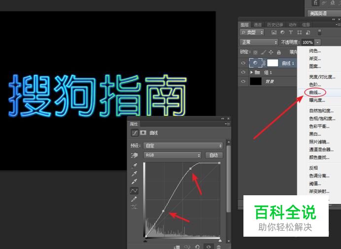Select the pencil draw-curve tool
The height and width of the screenshot is (249, 341).
coord(134,199)
